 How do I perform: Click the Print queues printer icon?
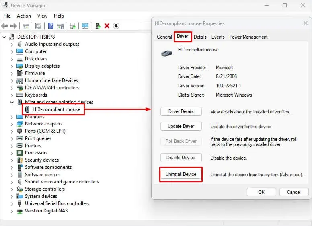point(20,138)
